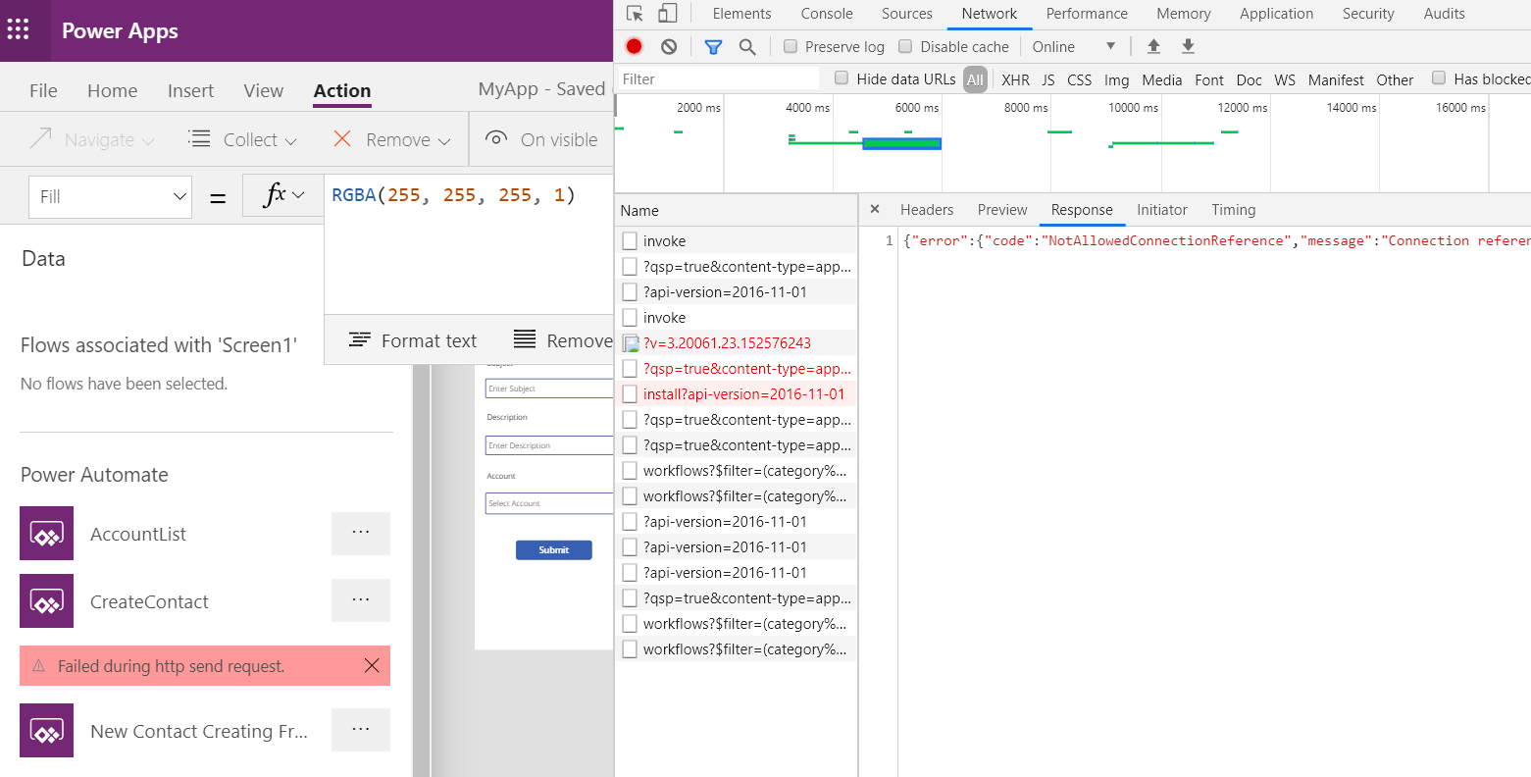Open the Fill property dropdown
This screenshot has height=777, width=1531.
click(x=110, y=196)
